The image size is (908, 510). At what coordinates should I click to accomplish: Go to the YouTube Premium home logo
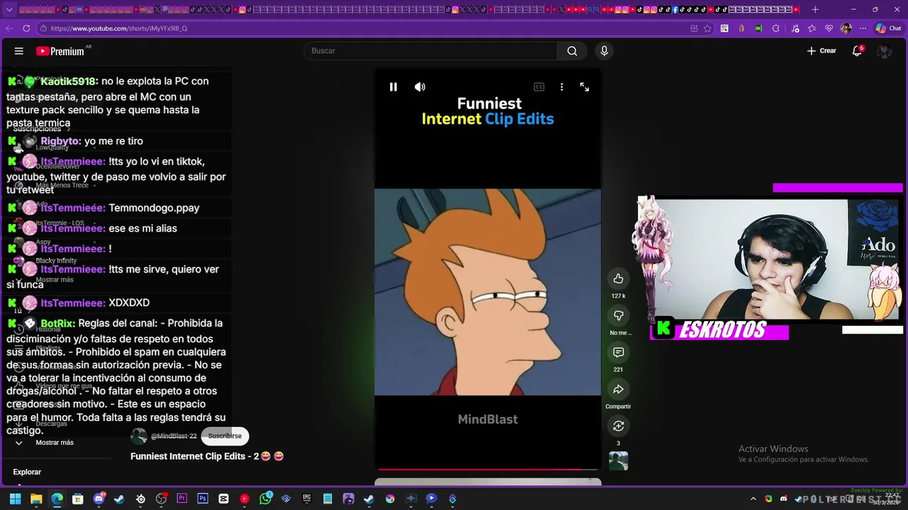[x=61, y=51]
